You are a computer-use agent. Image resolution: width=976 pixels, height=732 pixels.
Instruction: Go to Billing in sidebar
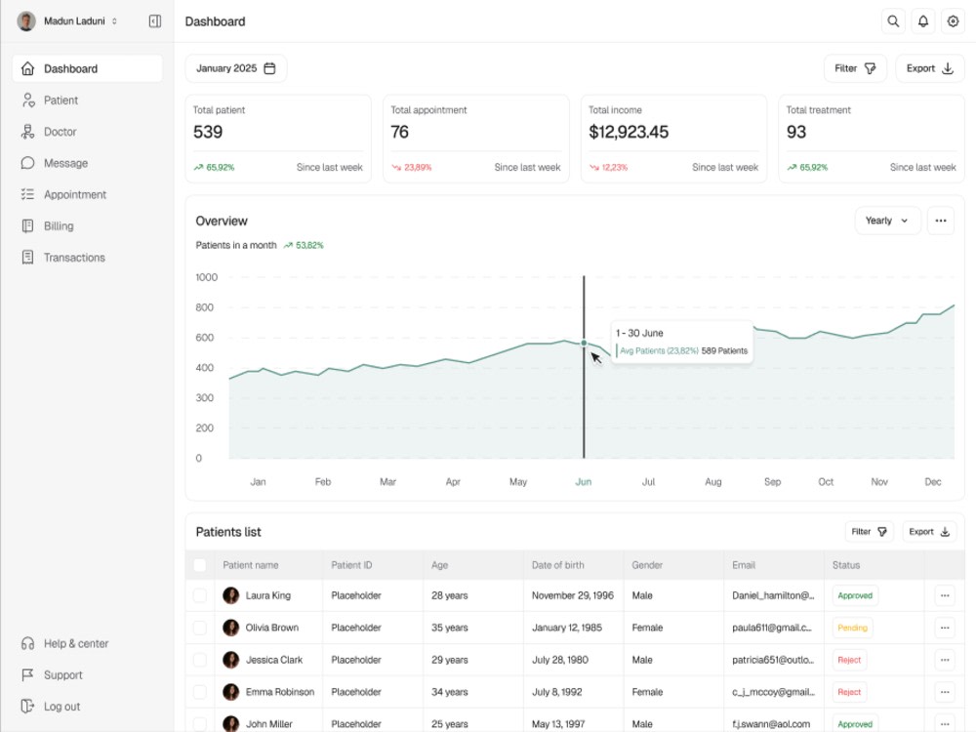(87, 226)
